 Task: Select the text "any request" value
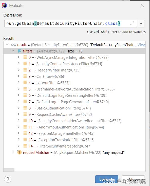pyautogui.click(x=114, y=153)
